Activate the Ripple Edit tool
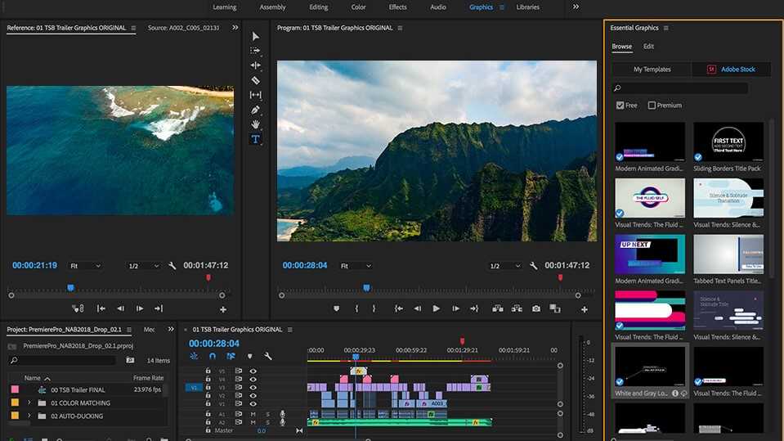Viewport: 784px width, 441px height. [x=255, y=65]
